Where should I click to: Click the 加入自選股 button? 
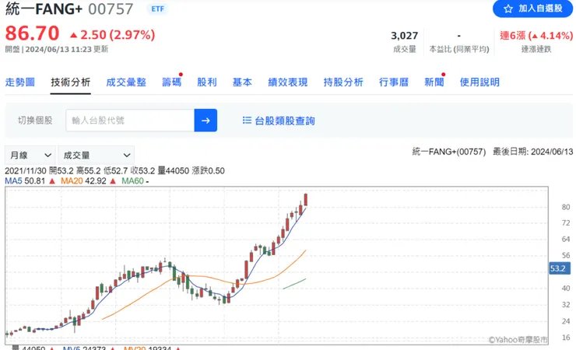coord(532,9)
